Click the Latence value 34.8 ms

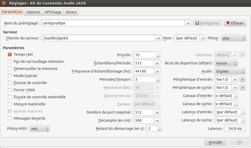click(x=235, y=129)
